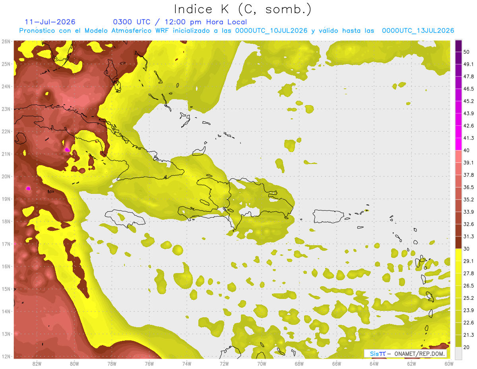Pick the dark purple band above 50
Image resolution: width=477 pixels, height=369 pixels.
pyautogui.click(x=458, y=46)
